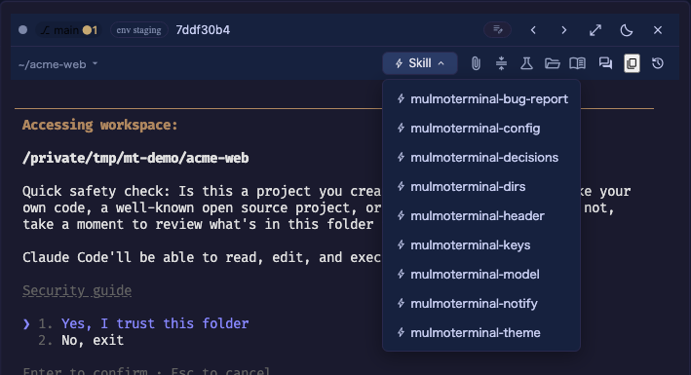The image size is (691, 375).
Task: Click the Accessing workspace heading
Action: (x=100, y=125)
